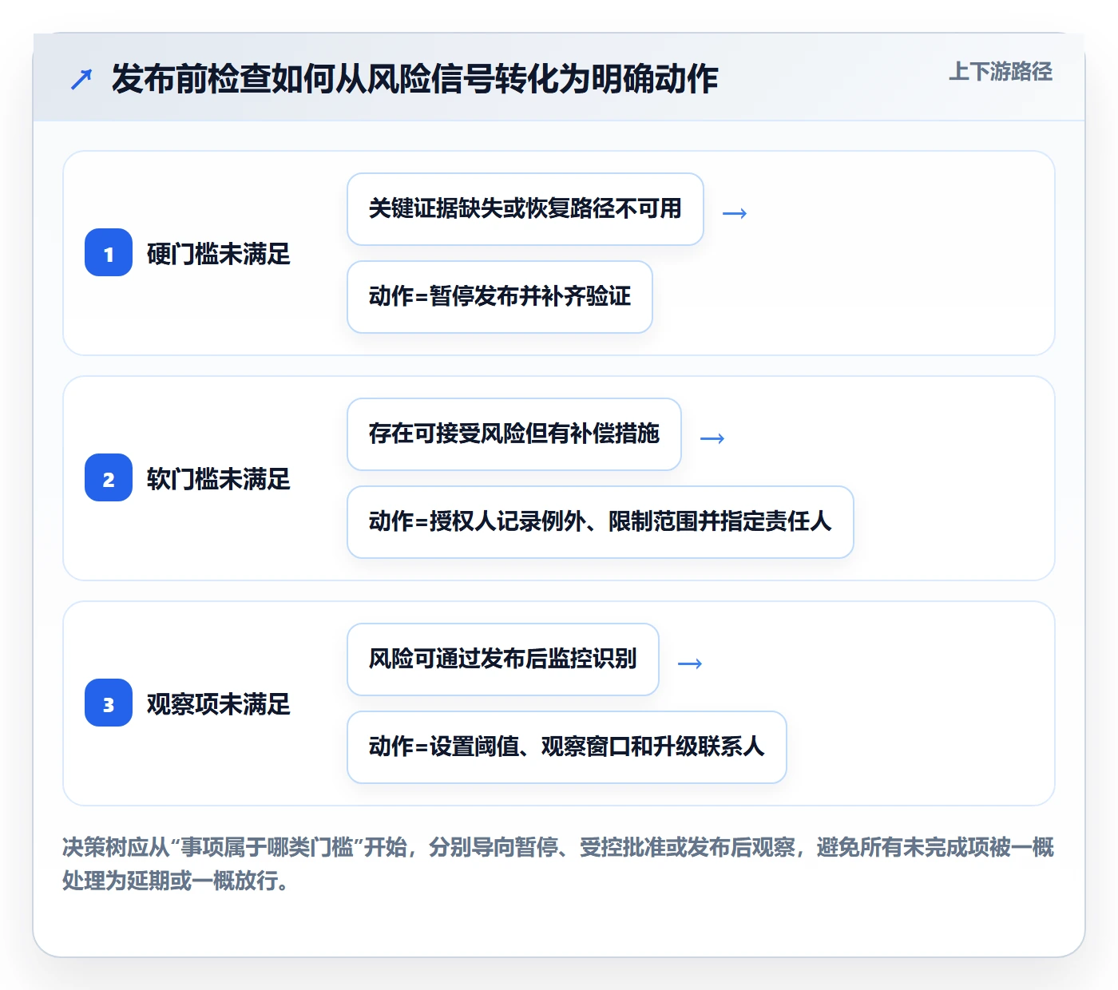1118x990 pixels.
Task: Click the 软门槛未满足 label
Action: coord(219,479)
